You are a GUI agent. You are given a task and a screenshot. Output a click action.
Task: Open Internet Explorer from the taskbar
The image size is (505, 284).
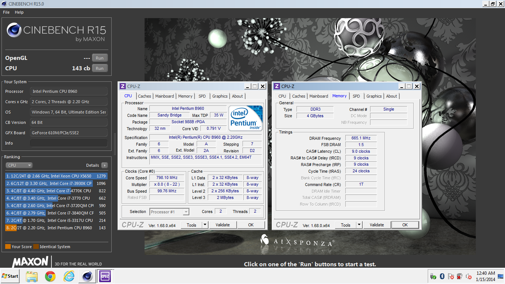[69, 276]
